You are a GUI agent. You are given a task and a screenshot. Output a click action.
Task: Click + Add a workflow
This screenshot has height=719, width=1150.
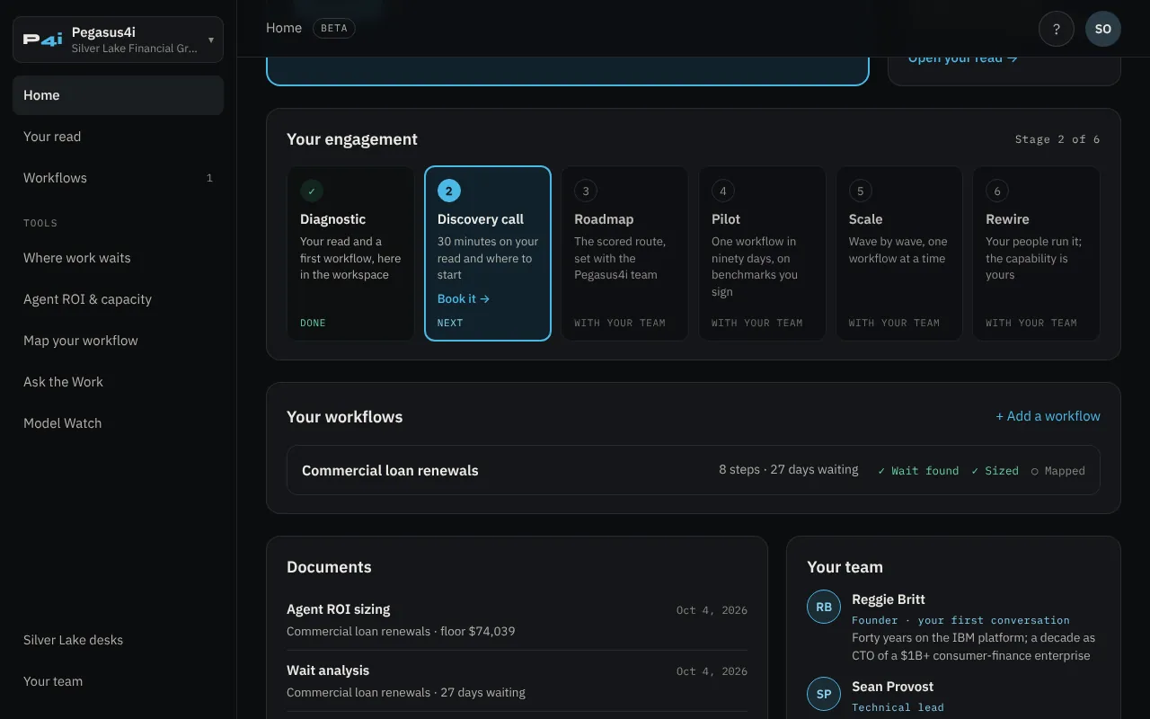coord(1048,416)
